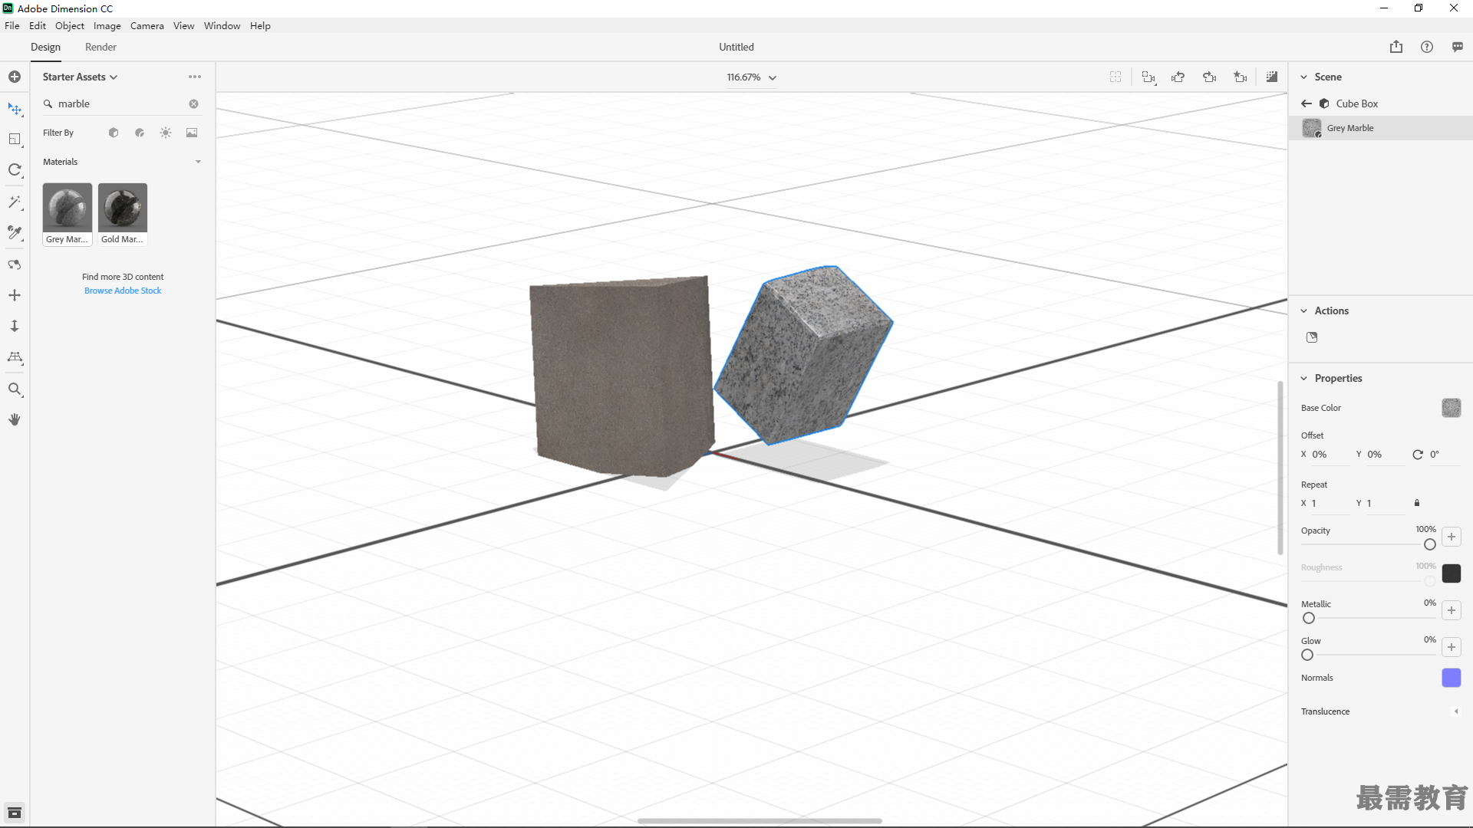Image resolution: width=1473 pixels, height=828 pixels.
Task: Select the Select and Move tool
Action: pyautogui.click(x=15, y=109)
